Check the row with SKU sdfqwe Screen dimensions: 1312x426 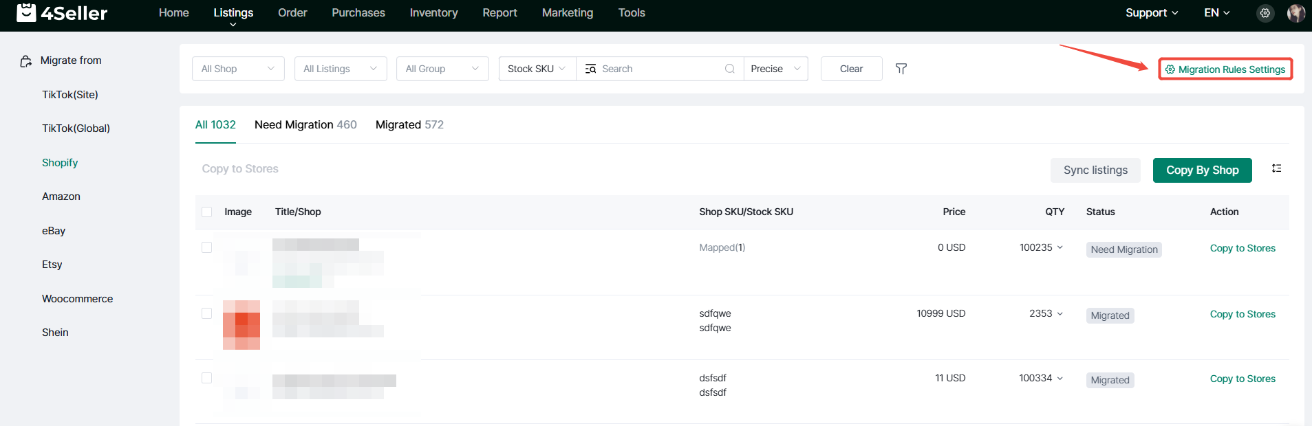point(206,313)
